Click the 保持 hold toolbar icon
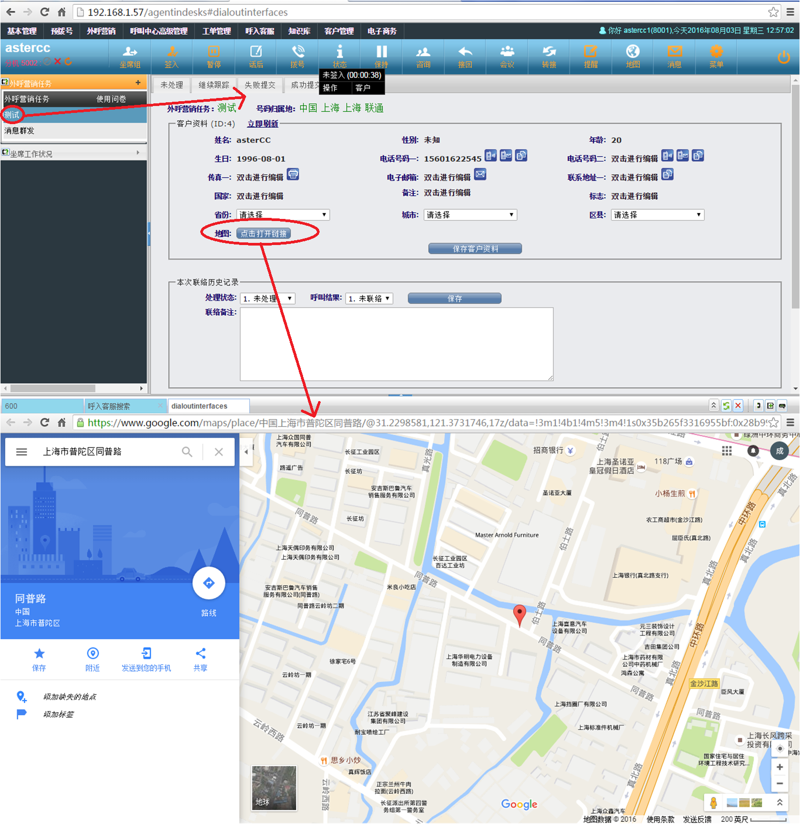This screenshot has height=824, width=800. click(381, 56)
